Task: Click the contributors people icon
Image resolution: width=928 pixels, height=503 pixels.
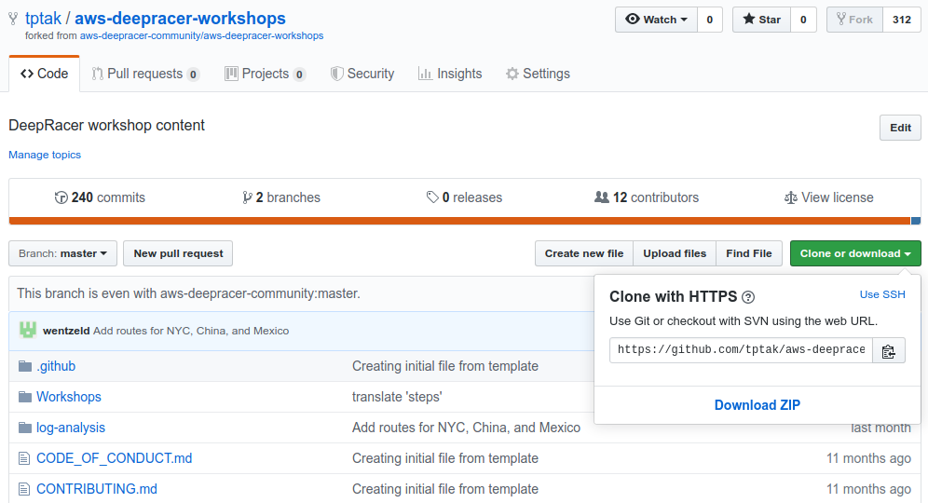Action: coord(601,197)
